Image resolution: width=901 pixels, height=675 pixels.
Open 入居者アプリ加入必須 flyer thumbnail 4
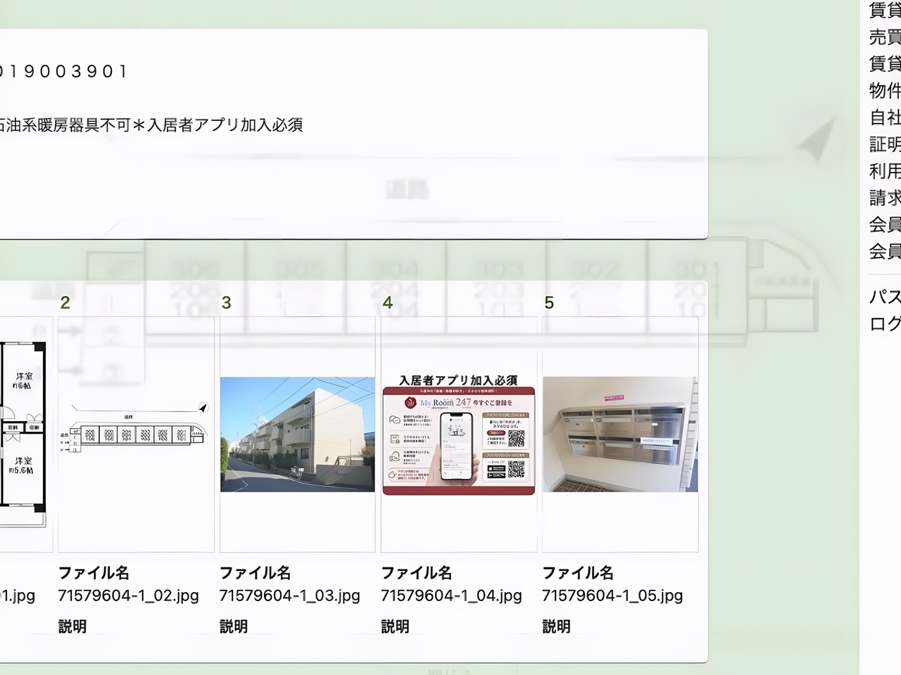459,435
